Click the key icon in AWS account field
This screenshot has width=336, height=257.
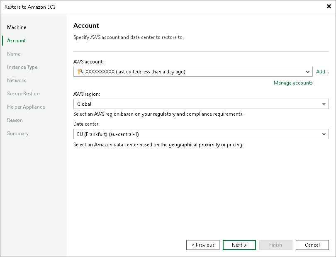pyautogui.click(x=80, y=72)
